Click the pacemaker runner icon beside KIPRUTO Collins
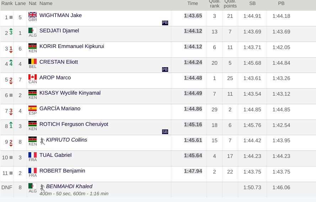 tap(42, 141)
